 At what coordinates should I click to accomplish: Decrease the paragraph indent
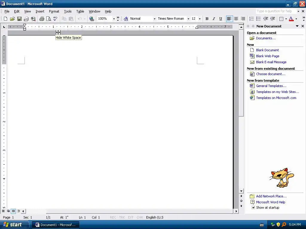266,19
